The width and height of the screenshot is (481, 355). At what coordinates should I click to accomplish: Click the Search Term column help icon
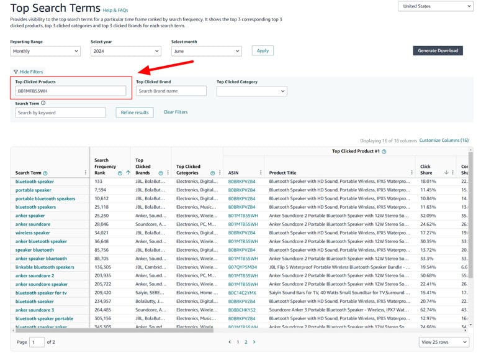click(x=45, y=173)
